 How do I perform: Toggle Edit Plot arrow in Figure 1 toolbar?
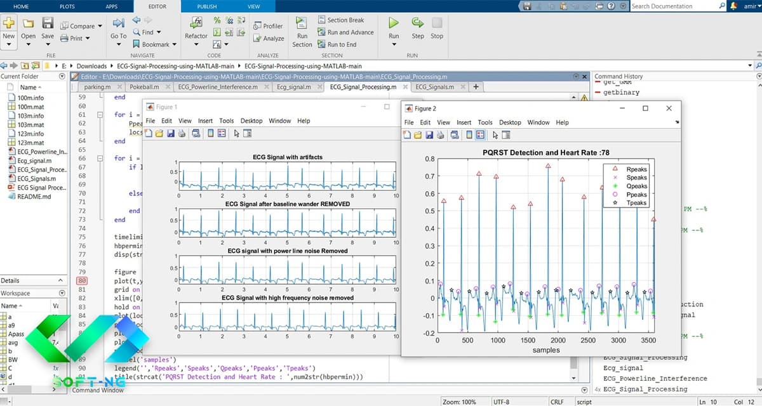pyautogui.click(x=237, y=133)
